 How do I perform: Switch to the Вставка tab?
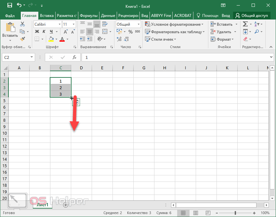coord(46,16)
